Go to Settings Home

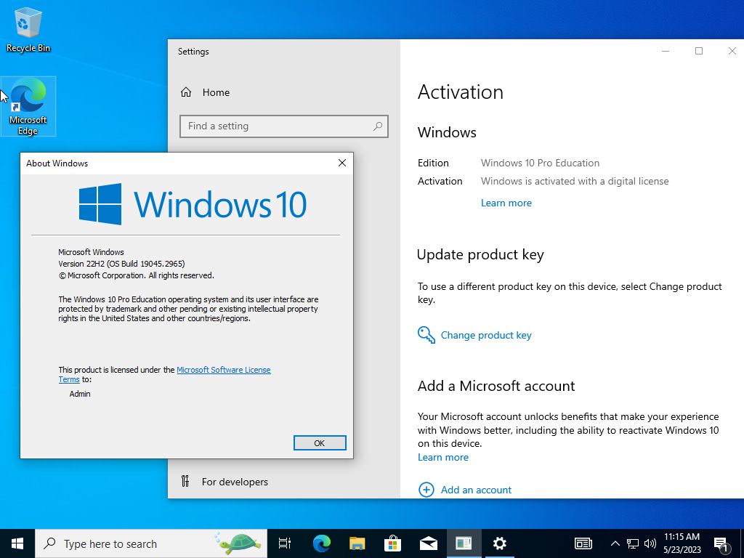click(x=205, y=92)
